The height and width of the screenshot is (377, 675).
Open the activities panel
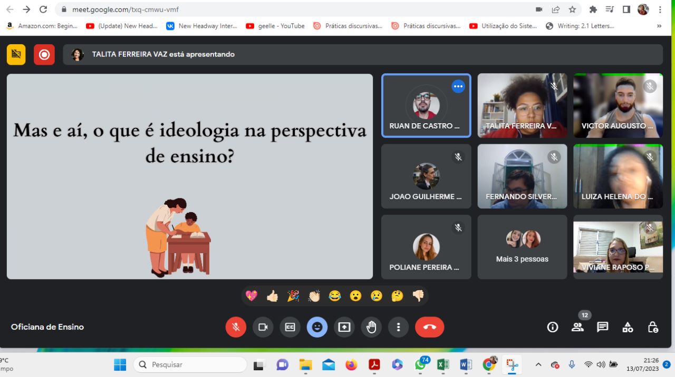point(628,327)
